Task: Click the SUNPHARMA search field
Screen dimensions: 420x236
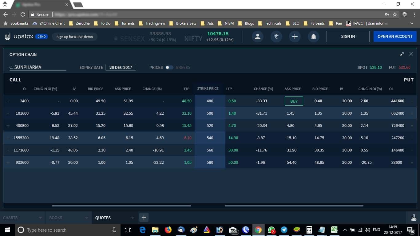Action: 38,67
